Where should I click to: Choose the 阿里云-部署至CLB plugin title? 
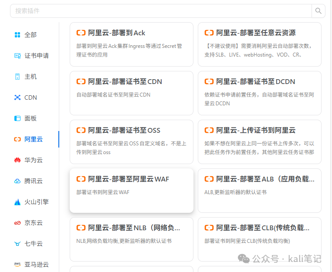(x=263, y=228)
